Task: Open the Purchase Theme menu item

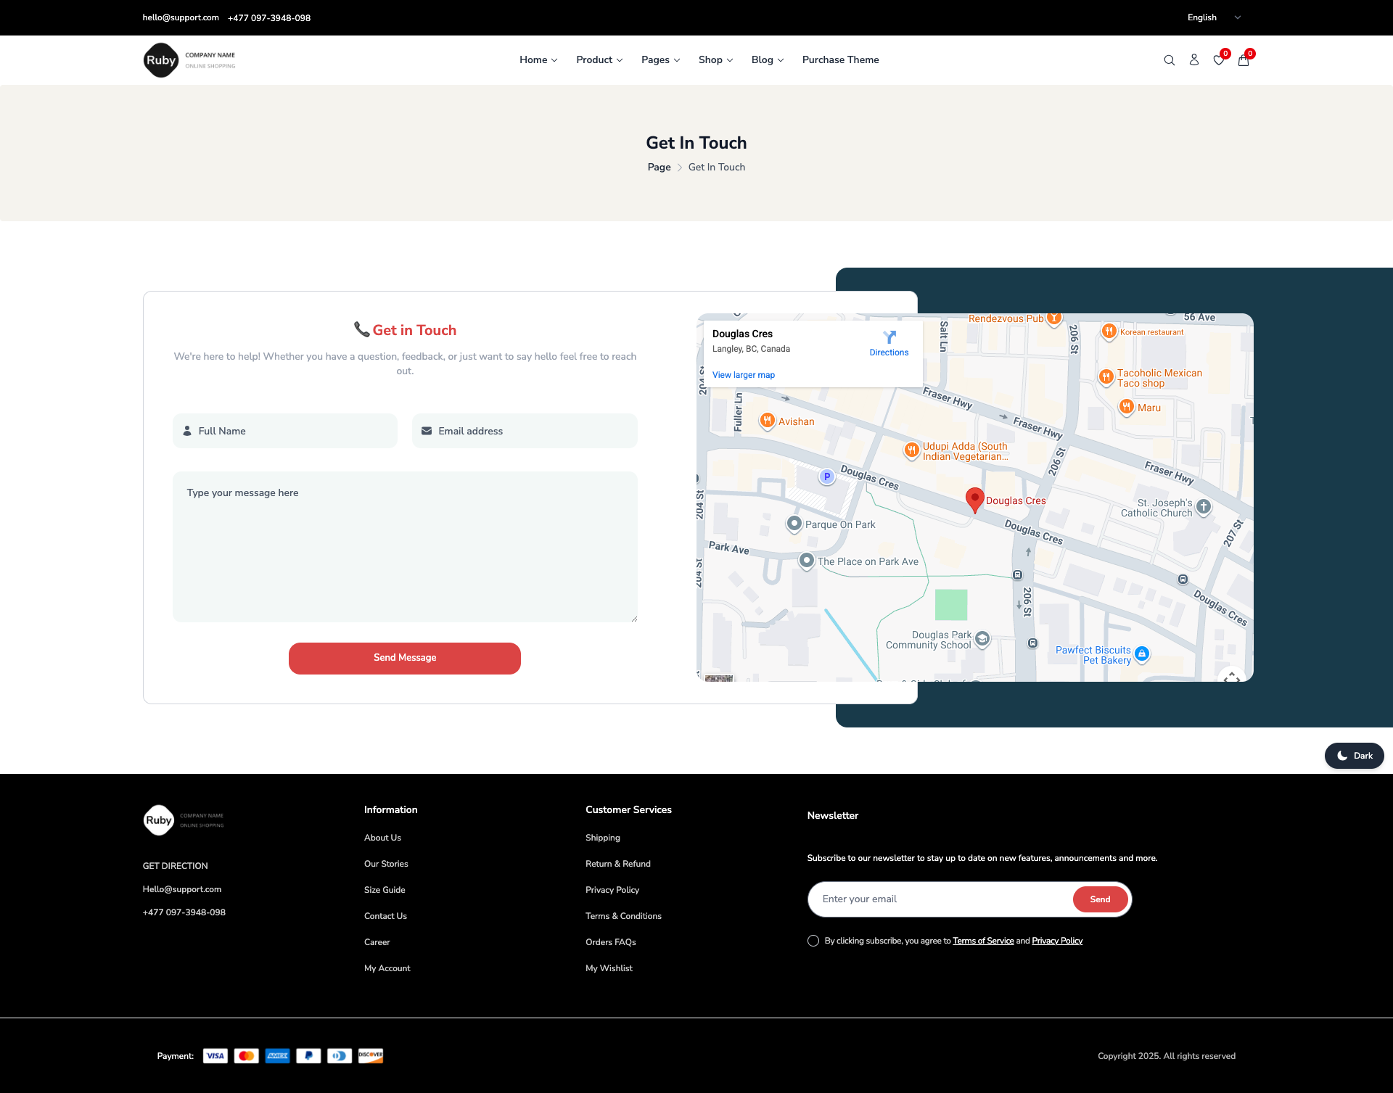Action: 840,60
